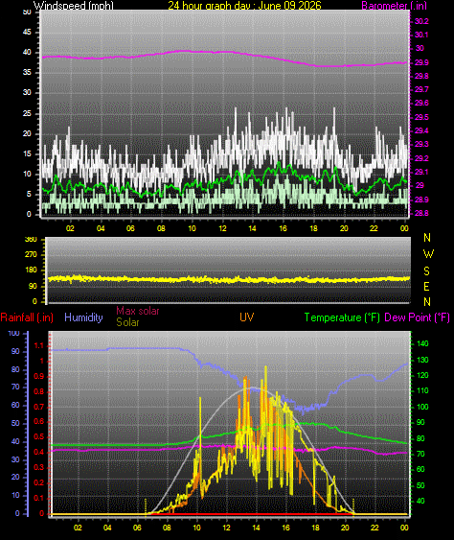Click the 0.4 rainfall axis value
The width and height of the screenshot is (454, 540).
[39, 452]
